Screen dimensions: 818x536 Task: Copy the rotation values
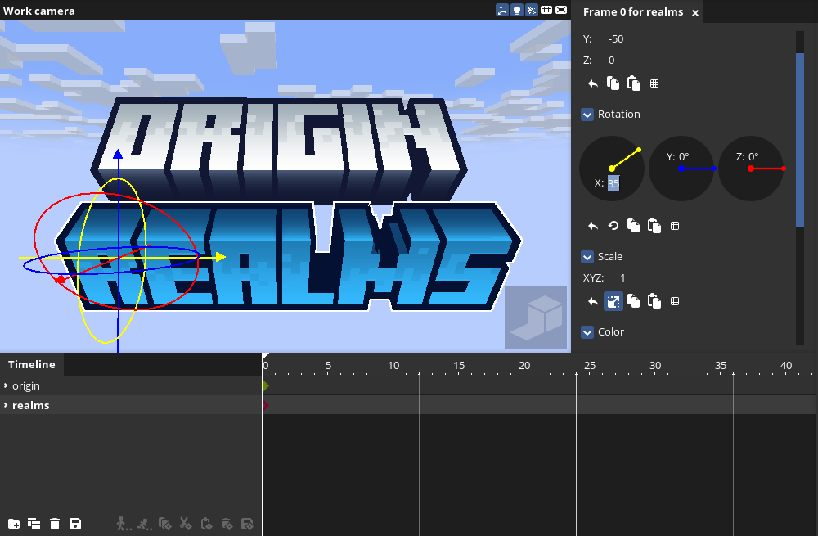[x=633, y=226]
